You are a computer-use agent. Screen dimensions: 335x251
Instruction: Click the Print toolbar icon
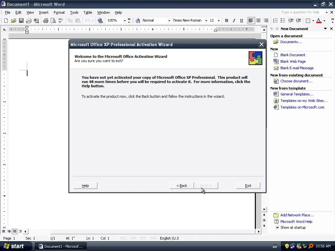pos(45,21)
